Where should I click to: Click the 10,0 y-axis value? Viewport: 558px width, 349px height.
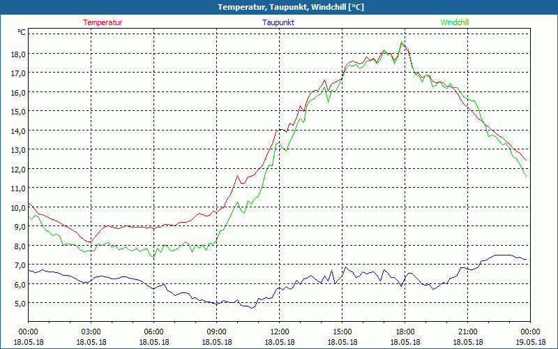(x=19, y=208)
